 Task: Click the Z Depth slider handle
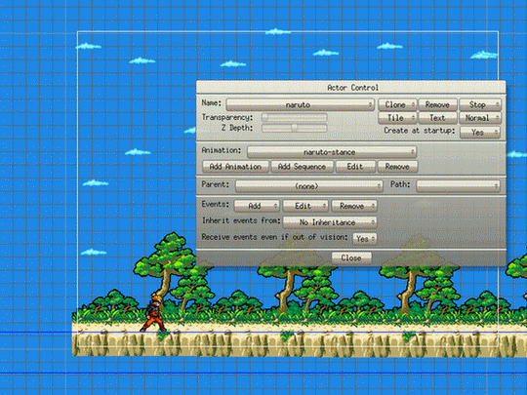click(x=295, y=128)
